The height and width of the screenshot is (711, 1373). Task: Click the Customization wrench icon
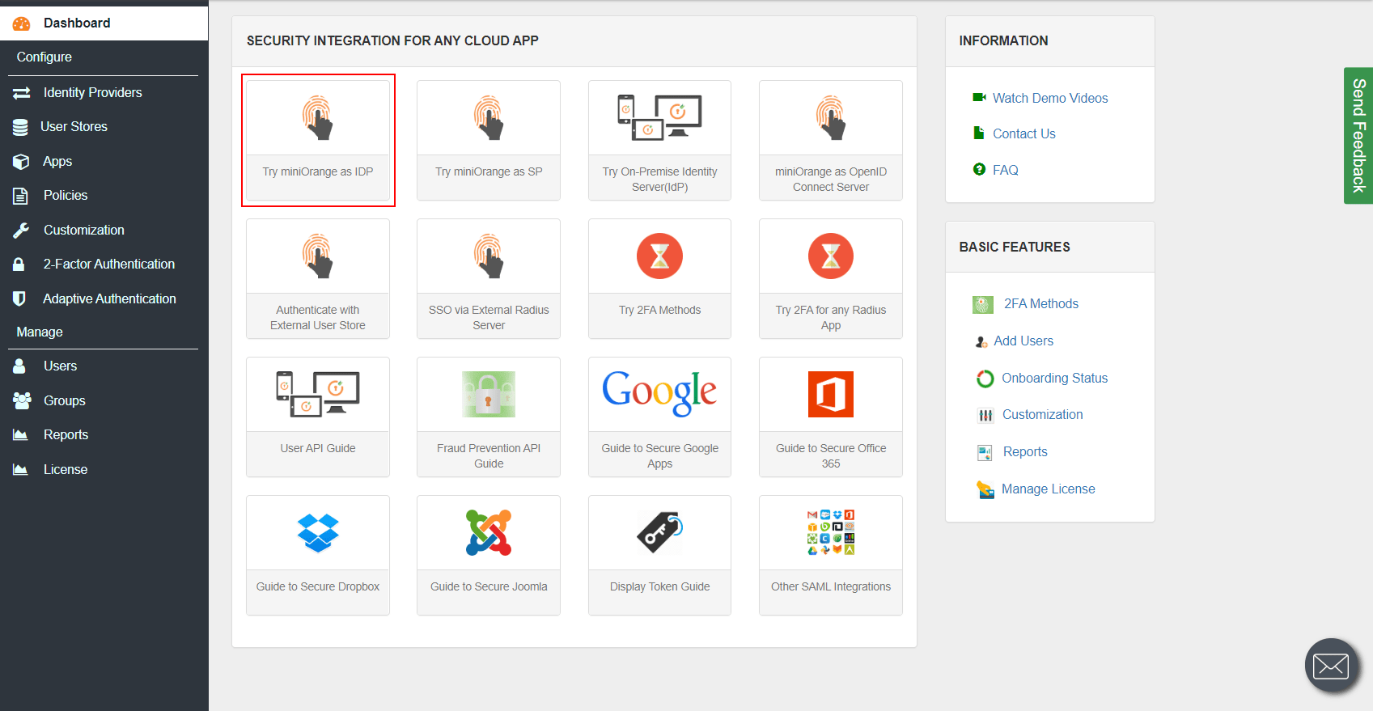(21, 231)
